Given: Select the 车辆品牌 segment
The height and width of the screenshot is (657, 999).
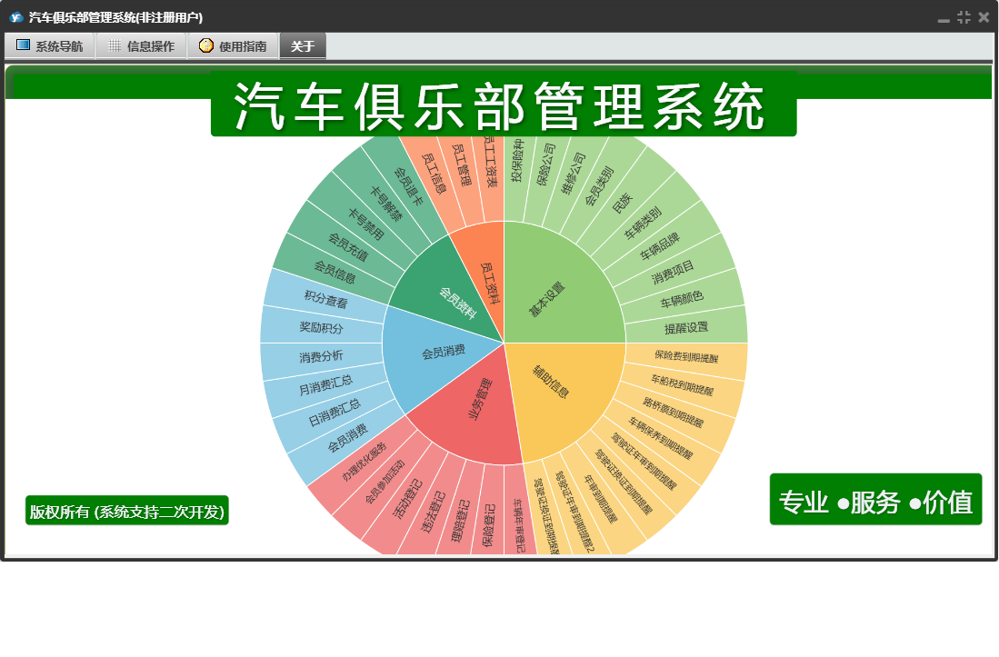Looking at the screenshot, I should [x=659, y=246].
